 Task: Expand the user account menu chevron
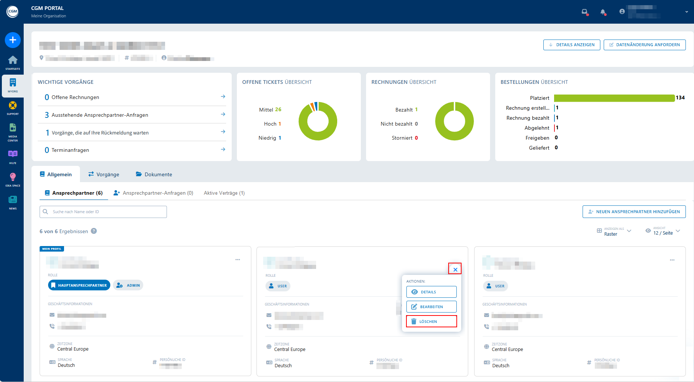(687, 12)
